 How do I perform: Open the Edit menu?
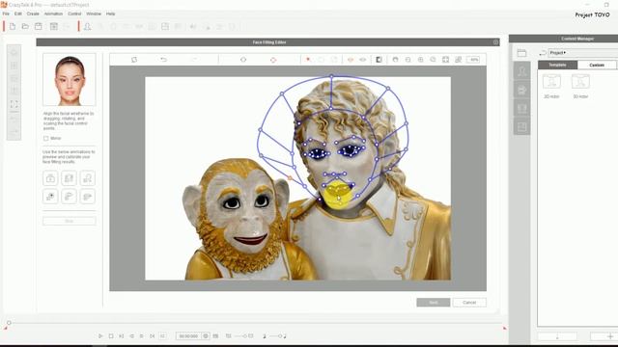[x=18, y=13]
